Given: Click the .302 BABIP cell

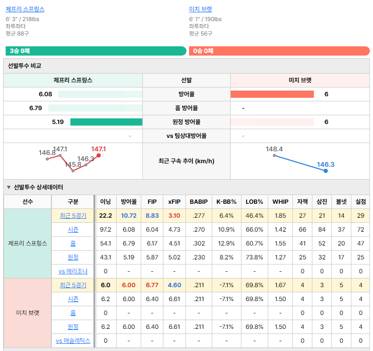Looking at the screenshot, I should [x=199, y=243].
